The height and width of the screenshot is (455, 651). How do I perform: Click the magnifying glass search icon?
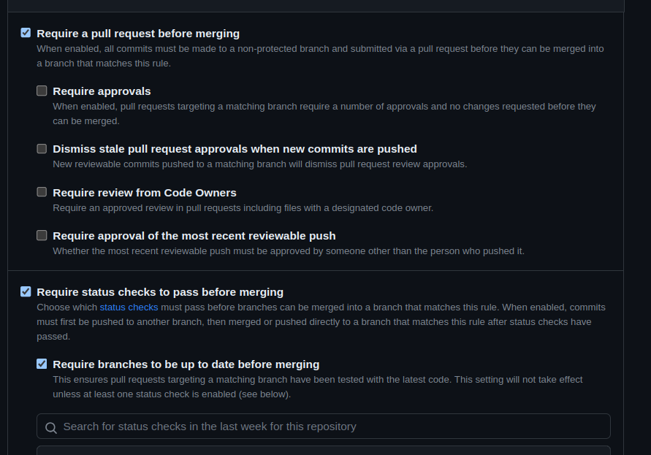pyautogui.click(x=50, y=427)
